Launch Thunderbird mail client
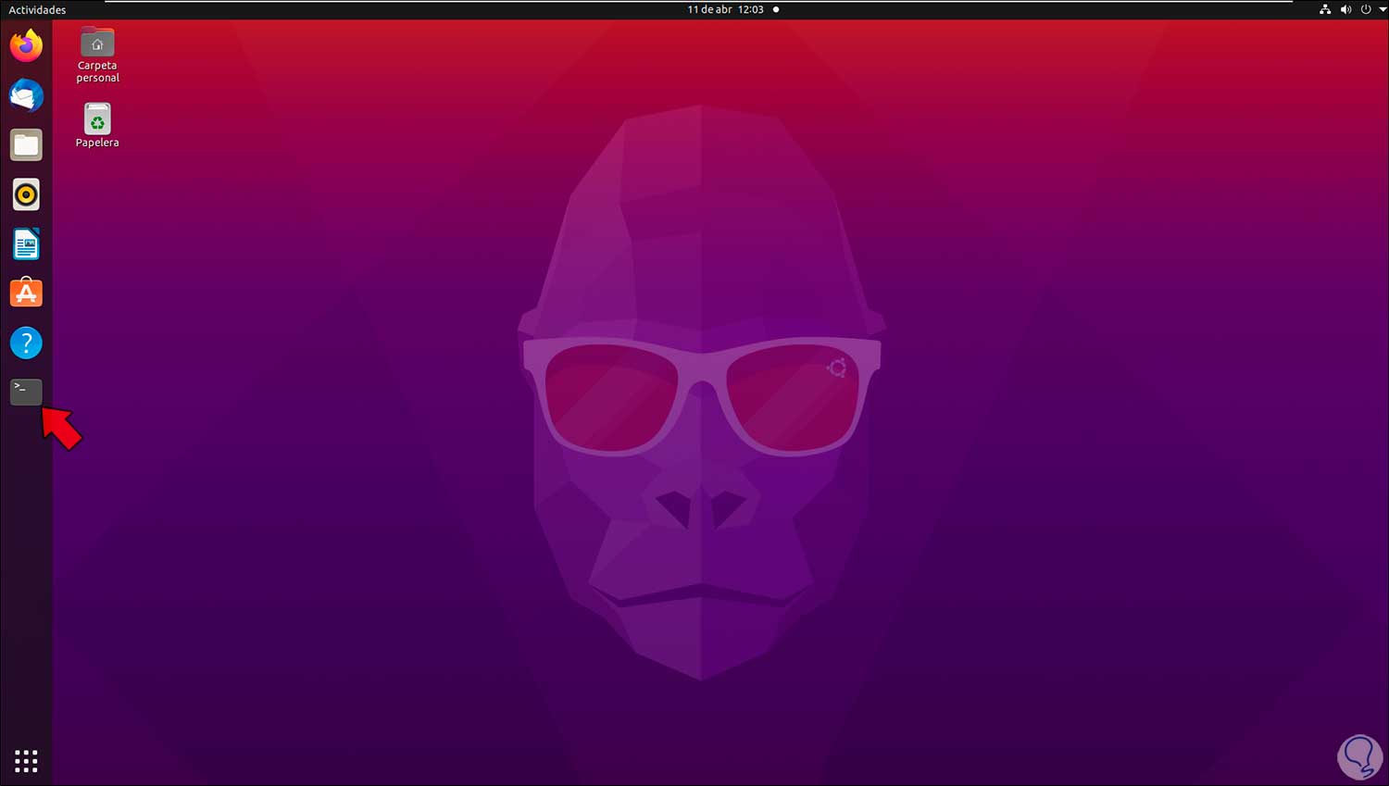 (26, 95)
